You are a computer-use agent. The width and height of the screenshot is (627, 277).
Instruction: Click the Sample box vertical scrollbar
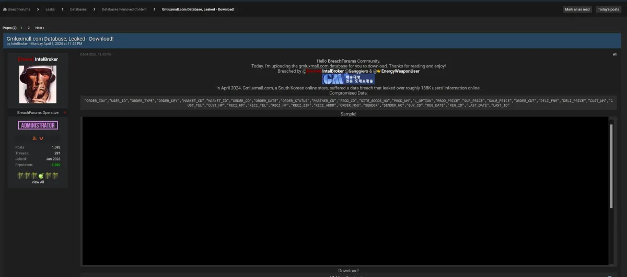point(611,167)
